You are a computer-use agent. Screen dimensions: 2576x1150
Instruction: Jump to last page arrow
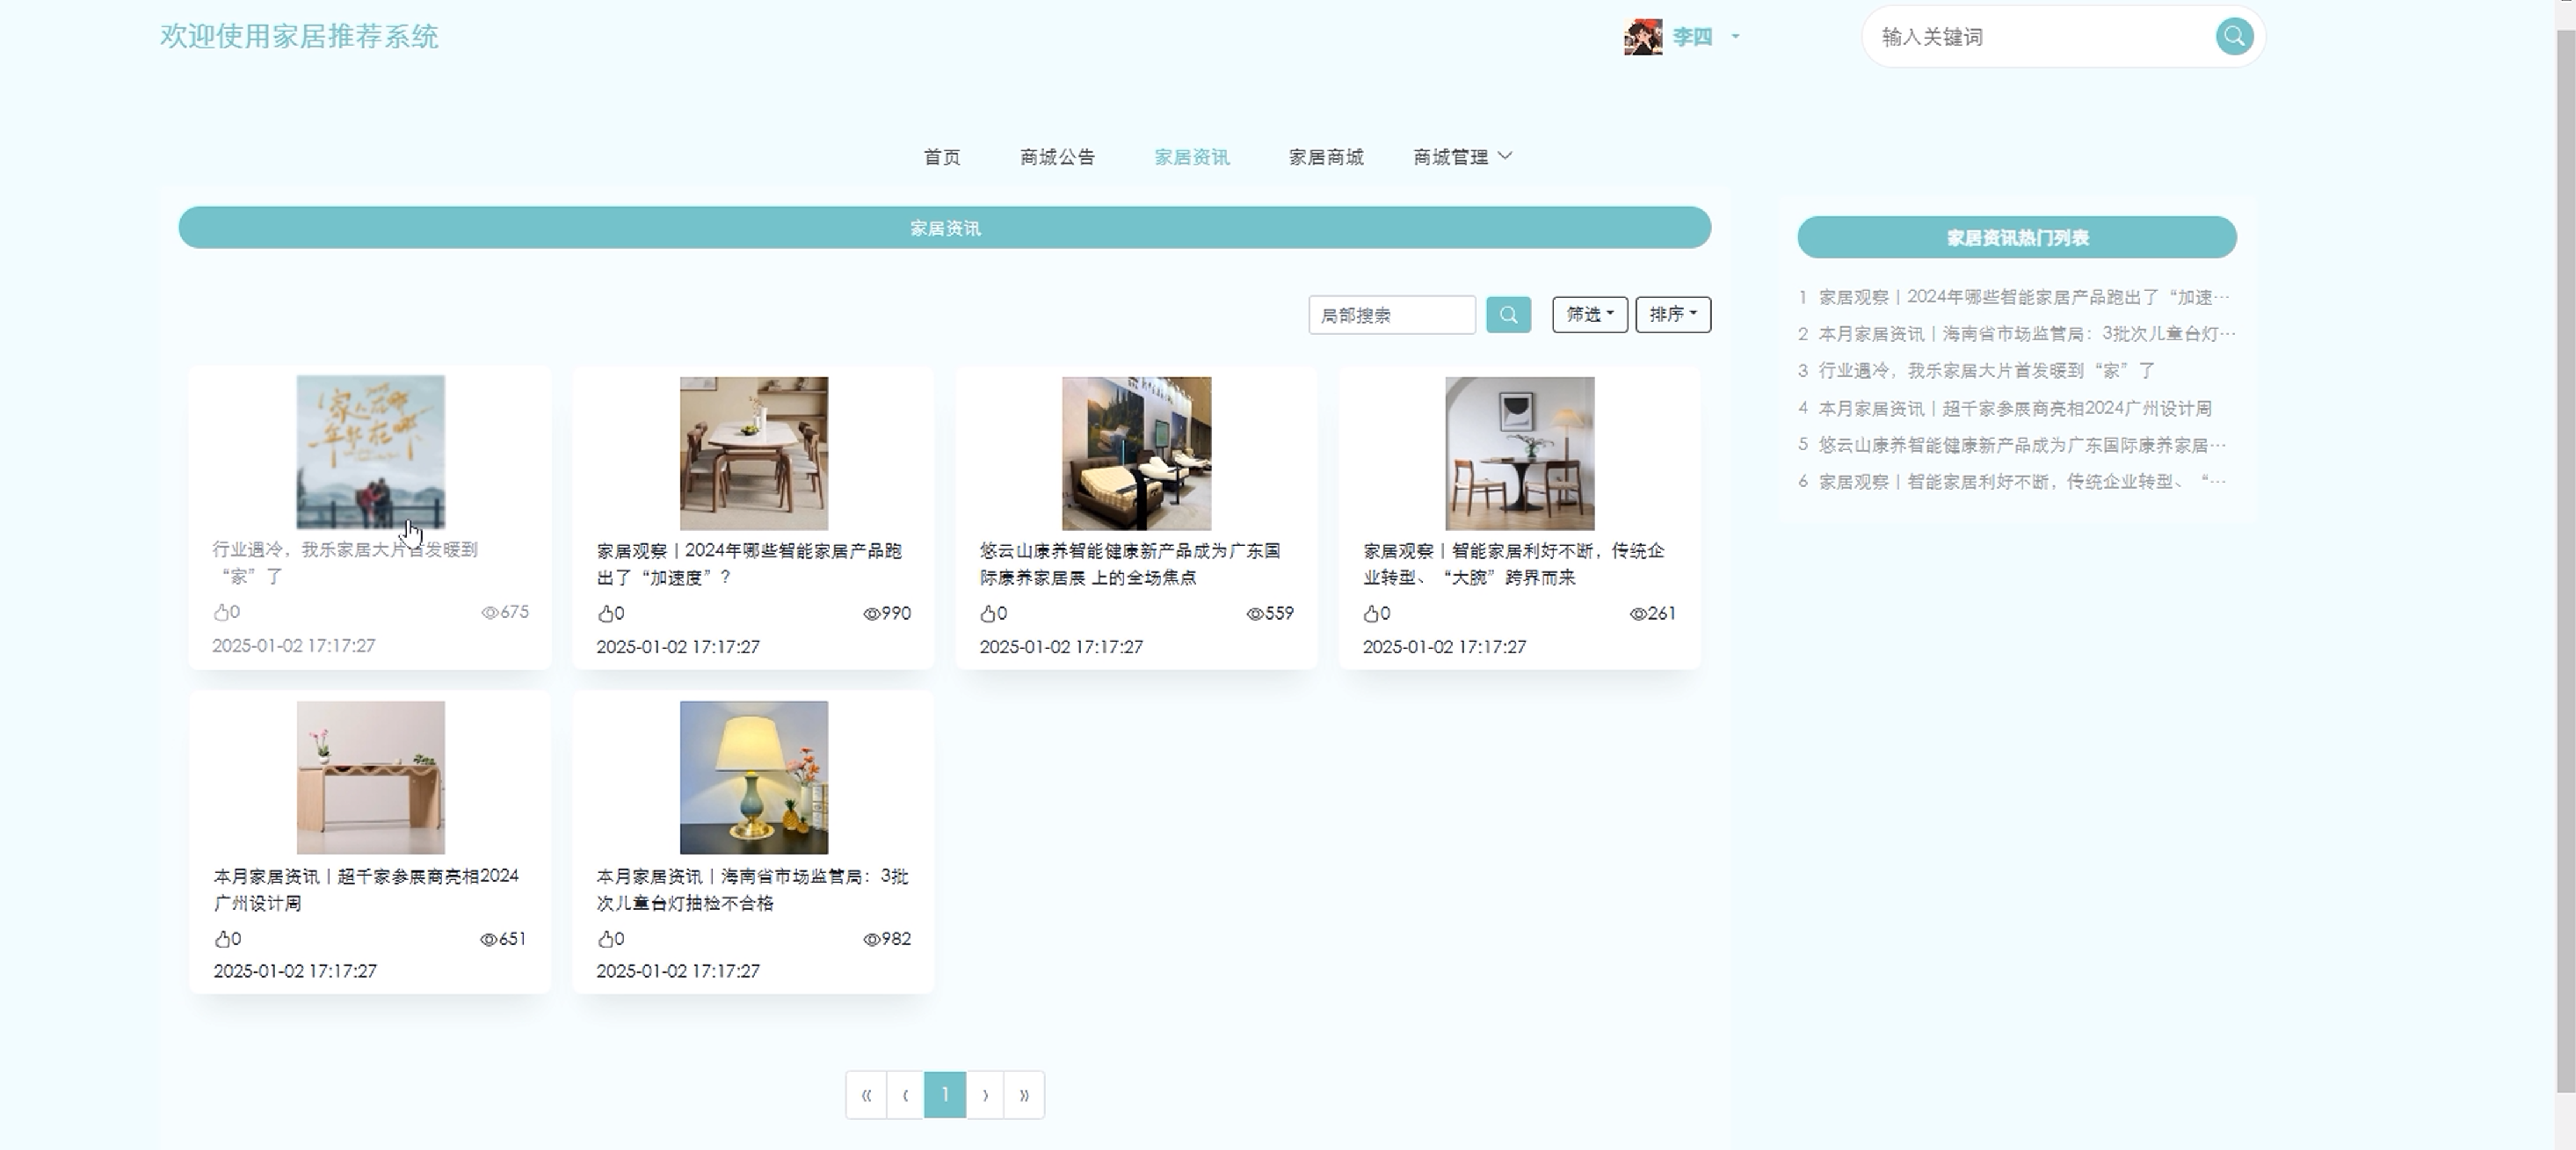pyautogui.click(x=1024, y=1095)
